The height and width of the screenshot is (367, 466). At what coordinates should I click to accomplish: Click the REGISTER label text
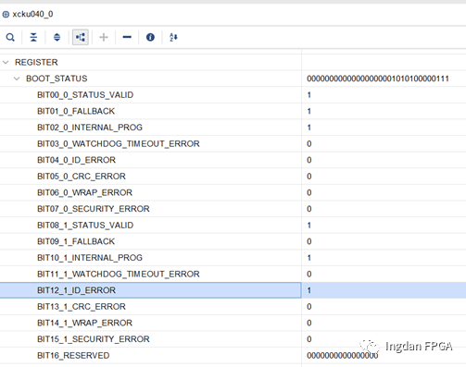coord(36,62)
